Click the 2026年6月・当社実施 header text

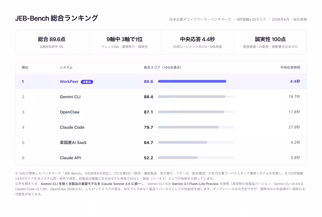[289, 19]
